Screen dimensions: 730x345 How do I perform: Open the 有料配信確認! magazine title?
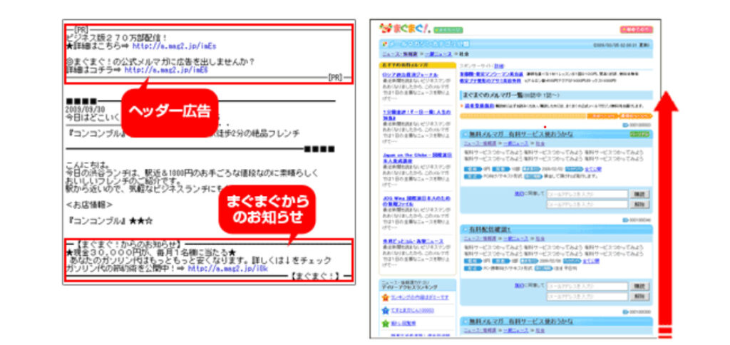[490, 229]
